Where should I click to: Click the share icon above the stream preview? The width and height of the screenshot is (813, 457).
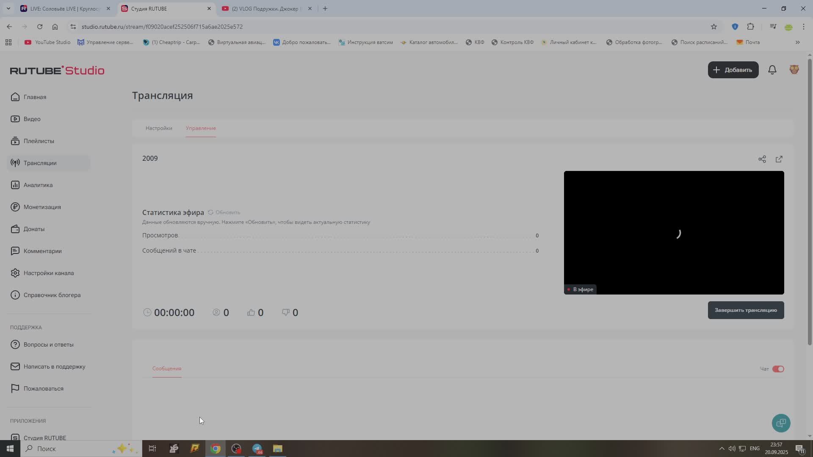tap(762, 159)
